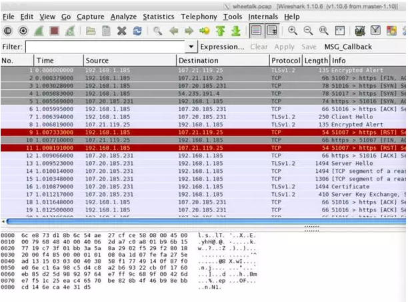408x302 pixels.
Task: Stop the running capture (red square)
Action: coord(54,31)
